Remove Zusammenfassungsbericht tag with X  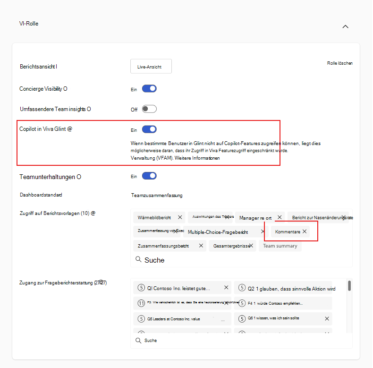click(201, 246)
